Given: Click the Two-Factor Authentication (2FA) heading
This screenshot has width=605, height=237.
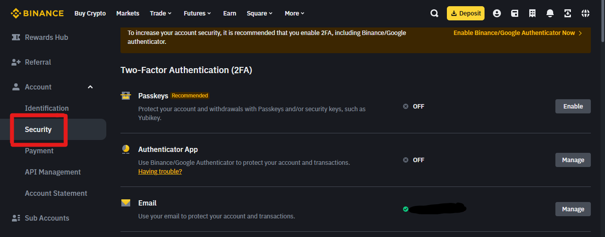Looking at the screenshot, I should [186, 70].
